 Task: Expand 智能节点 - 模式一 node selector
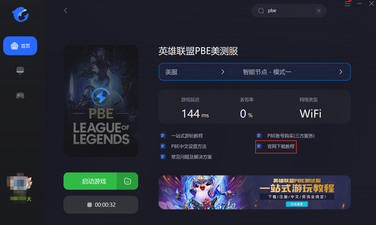click(290, 72)
